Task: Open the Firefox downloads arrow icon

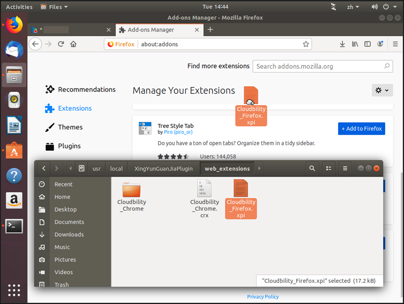Action: (342, 44)
